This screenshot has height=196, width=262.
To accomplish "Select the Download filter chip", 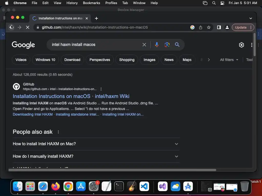I will (x=72, y=60).
